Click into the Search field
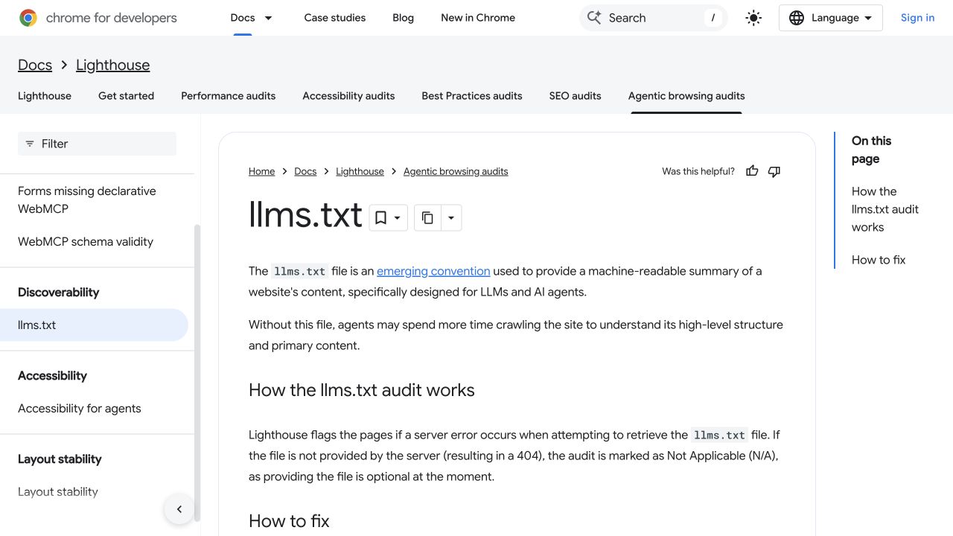953x536 pixels. [x=654, y=18]
